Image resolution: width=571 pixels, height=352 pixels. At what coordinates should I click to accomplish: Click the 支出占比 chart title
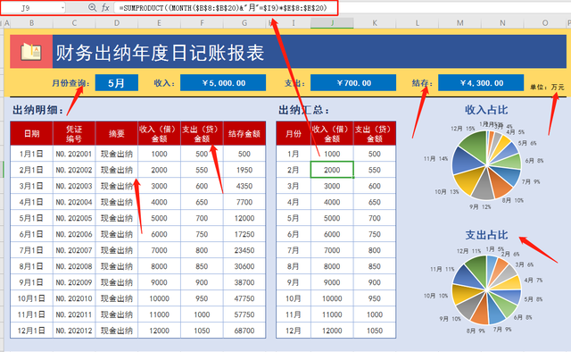coord(486,235)
